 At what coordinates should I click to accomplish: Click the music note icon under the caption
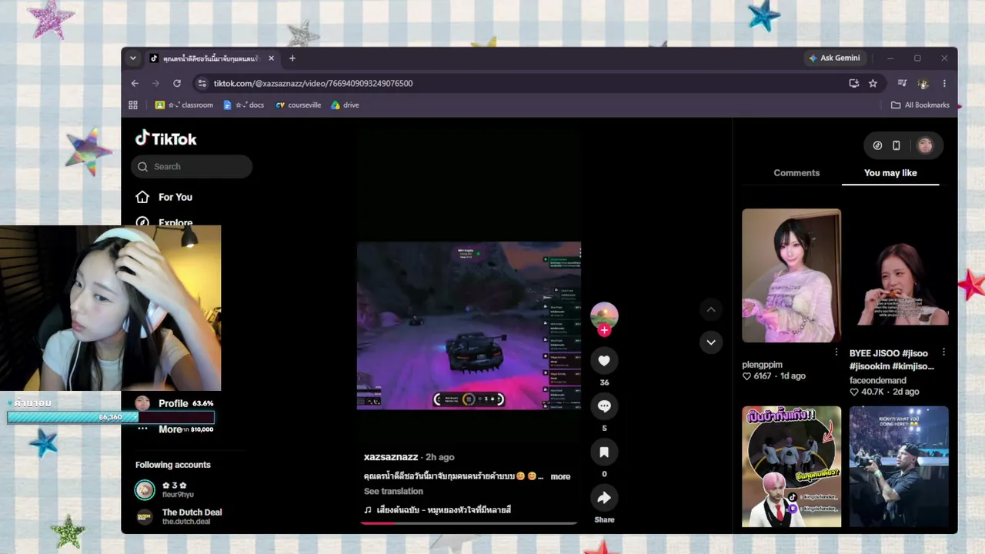coord(368,509)
